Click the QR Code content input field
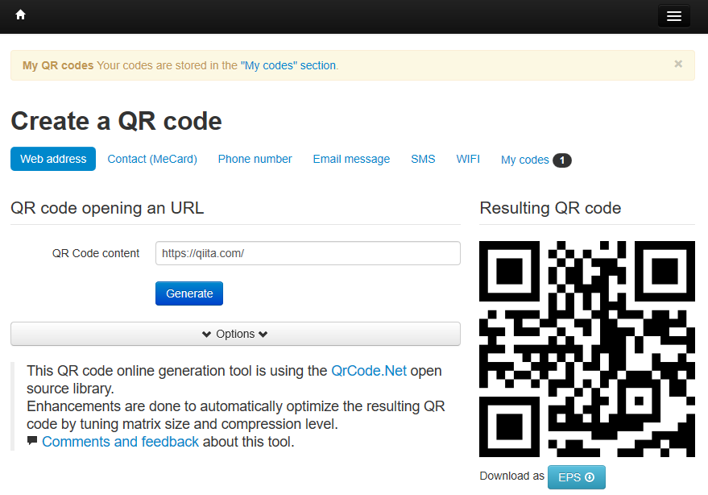Screen dimensions: 708x495 (308, 252)
